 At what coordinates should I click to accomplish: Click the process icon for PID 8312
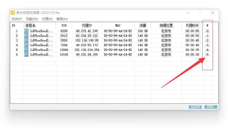[x=26, y=36]
